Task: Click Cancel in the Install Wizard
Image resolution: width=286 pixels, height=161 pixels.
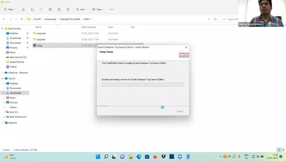Action: click(x=180, y=111)
